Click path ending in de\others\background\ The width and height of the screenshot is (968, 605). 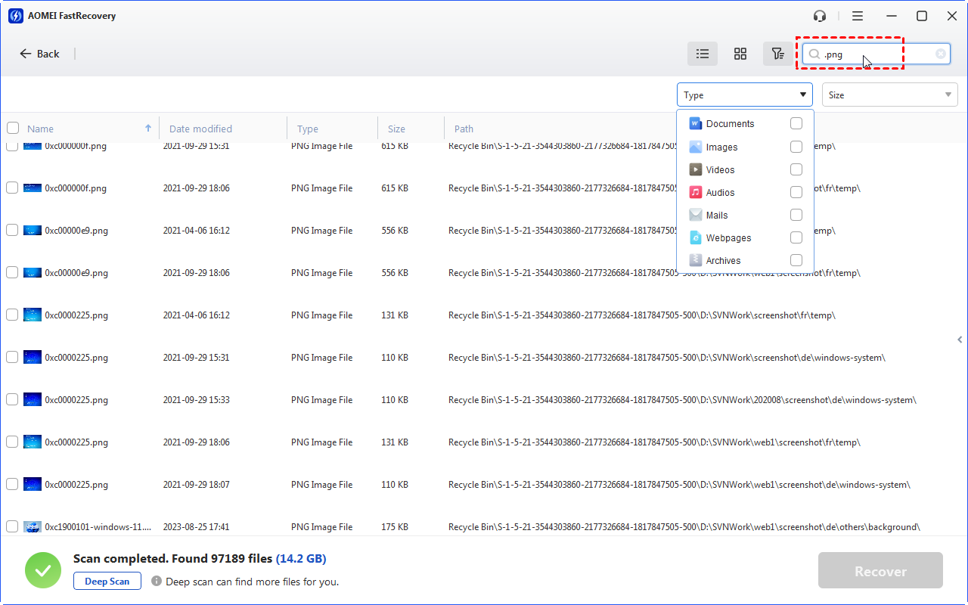coord(684,527)
